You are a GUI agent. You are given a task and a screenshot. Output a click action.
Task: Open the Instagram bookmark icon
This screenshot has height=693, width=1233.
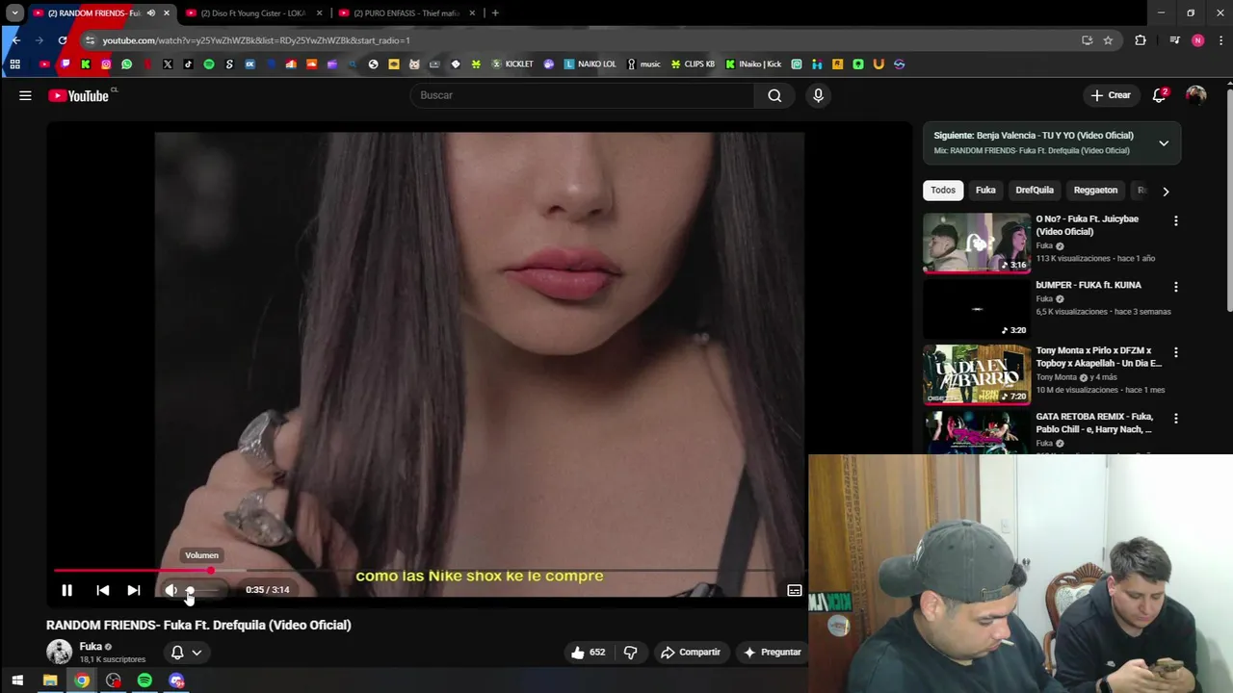coord(106,64)
